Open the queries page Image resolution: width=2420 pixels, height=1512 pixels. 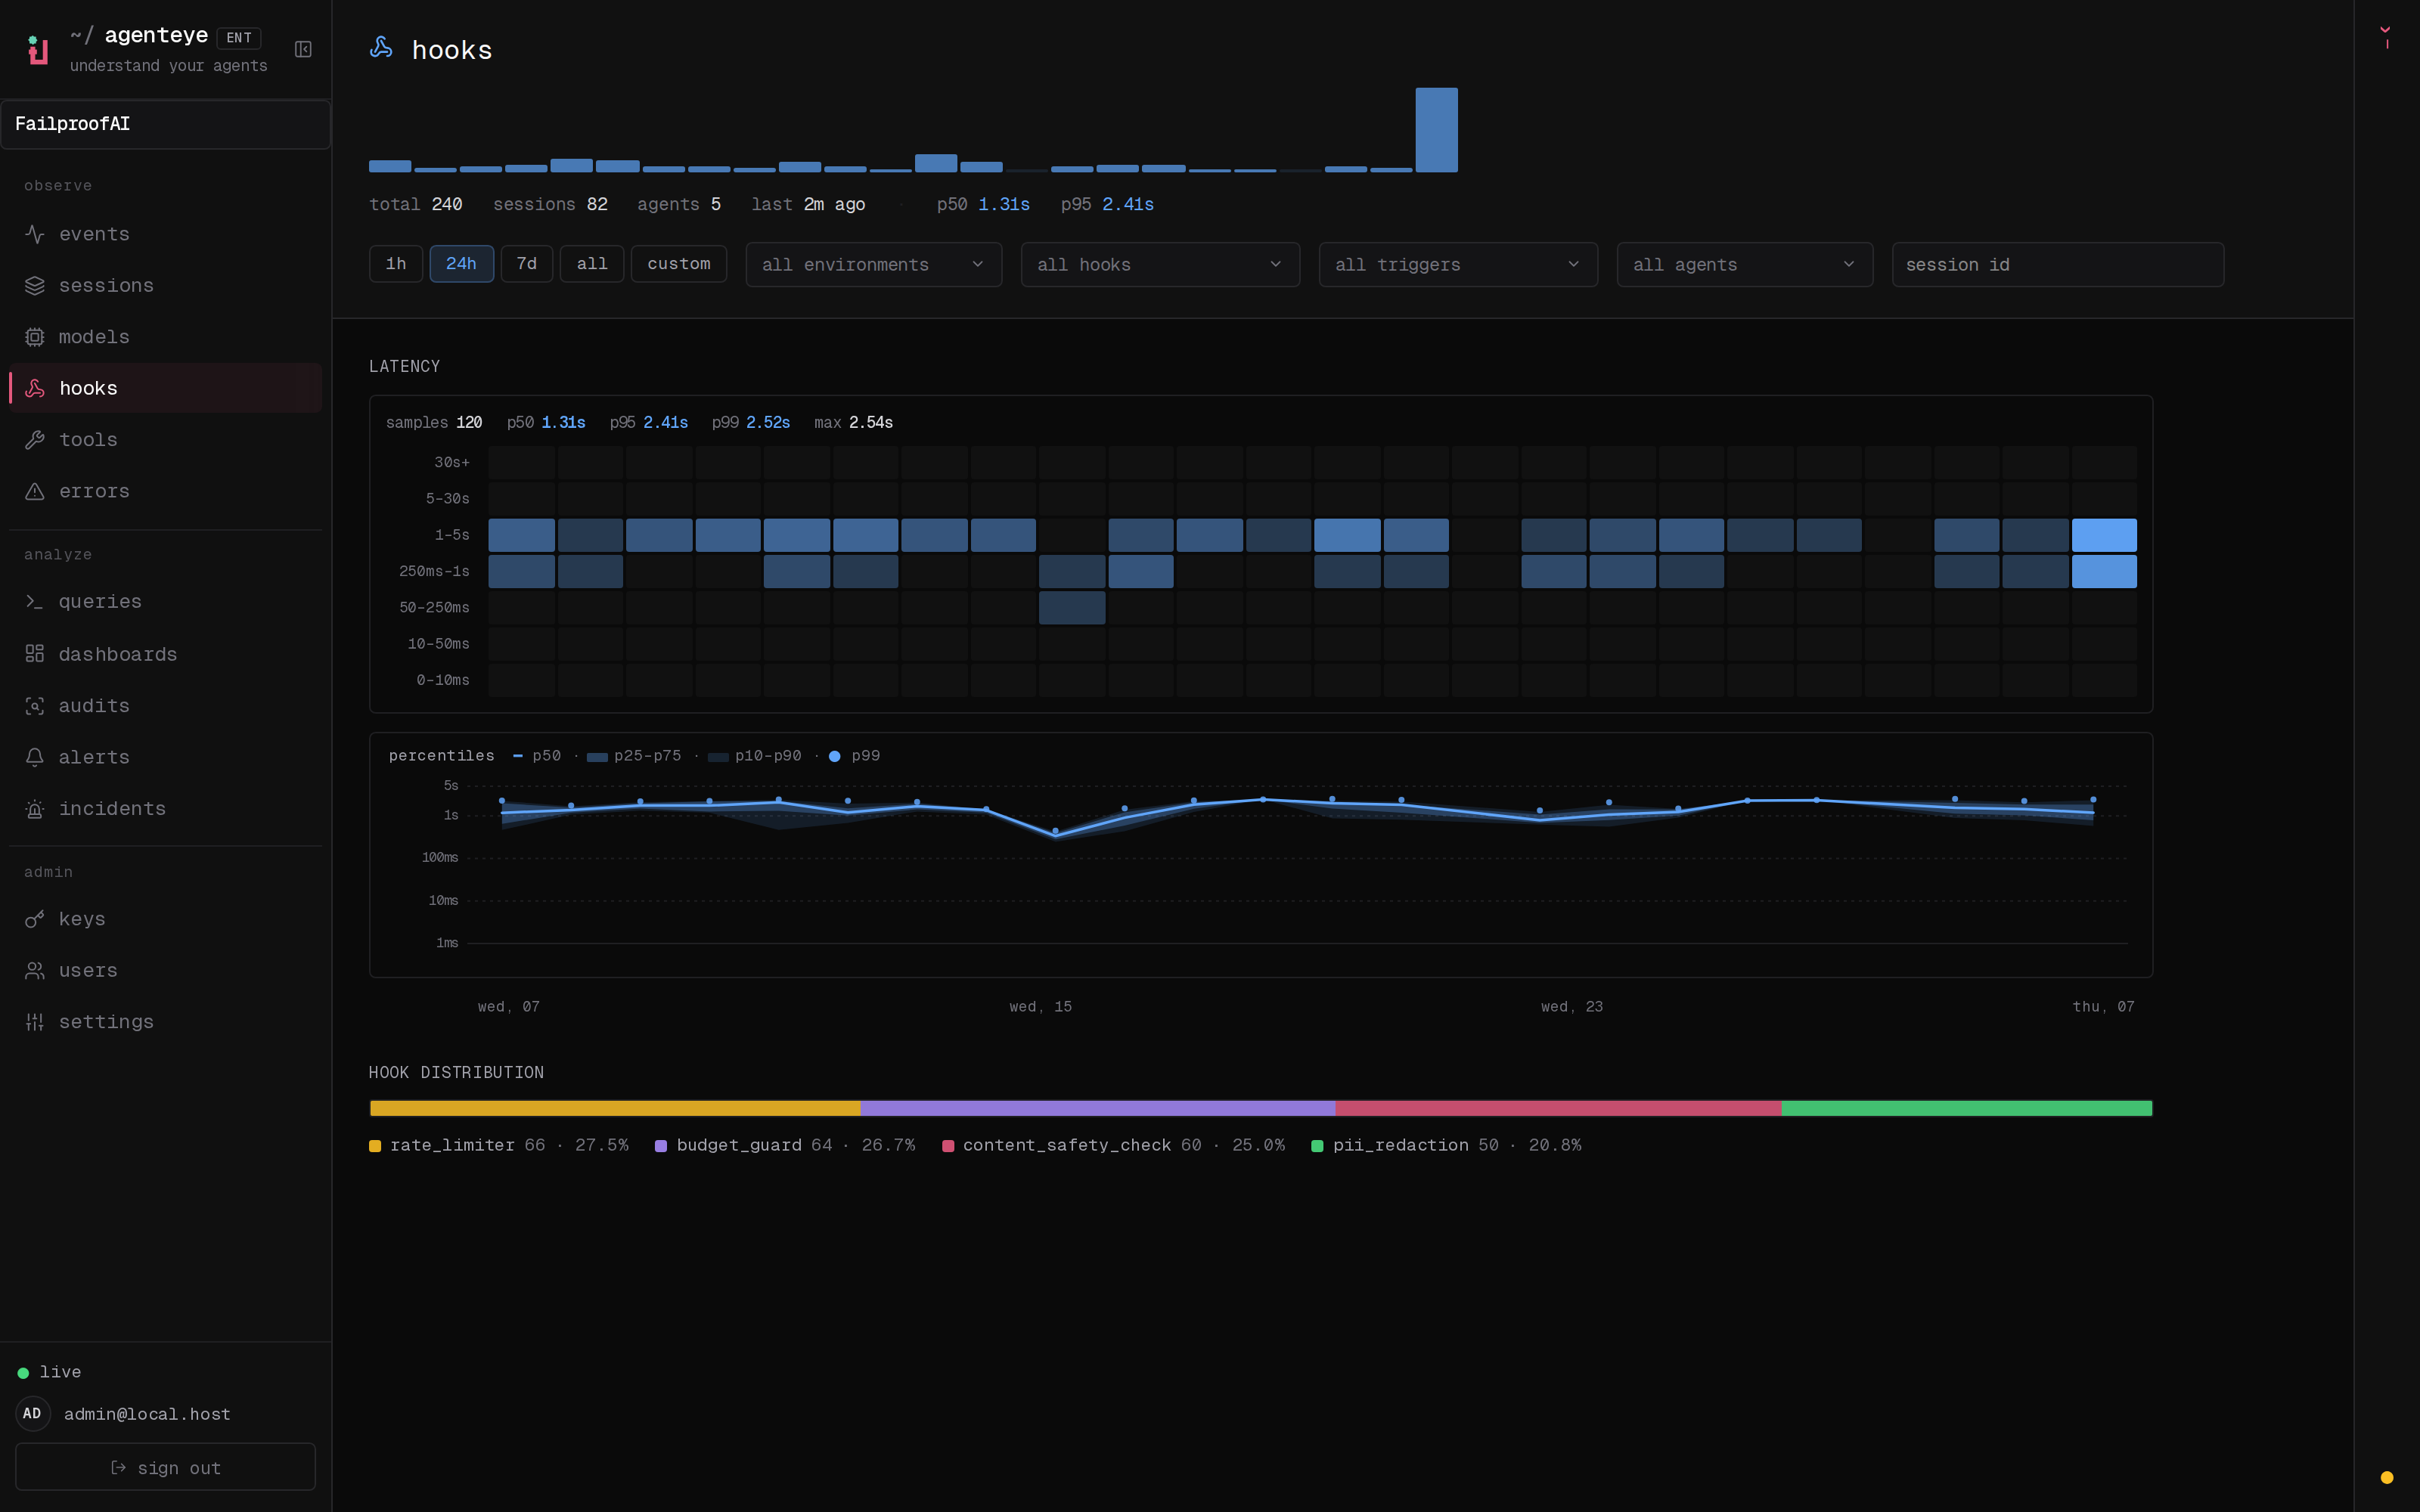point(166,602)
